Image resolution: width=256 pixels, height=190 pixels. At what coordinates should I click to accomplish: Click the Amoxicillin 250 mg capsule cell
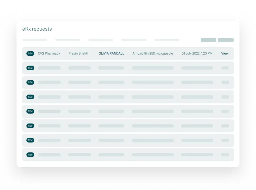tap(153, 53)
